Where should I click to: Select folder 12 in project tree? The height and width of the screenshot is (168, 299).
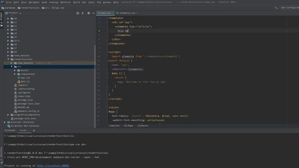[x=15, y=26]
